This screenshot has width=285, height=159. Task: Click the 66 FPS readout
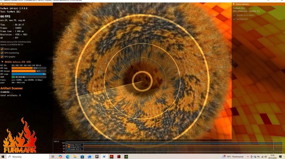pos(5,16)
